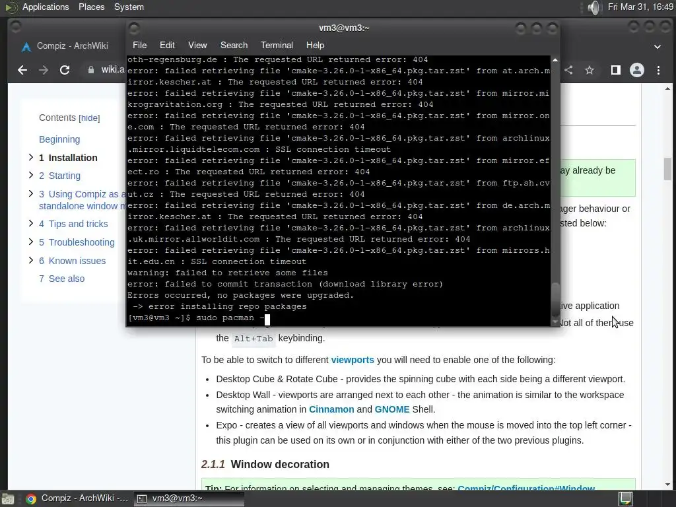Focus the Chrome address bar

click(x=113, y=70)
